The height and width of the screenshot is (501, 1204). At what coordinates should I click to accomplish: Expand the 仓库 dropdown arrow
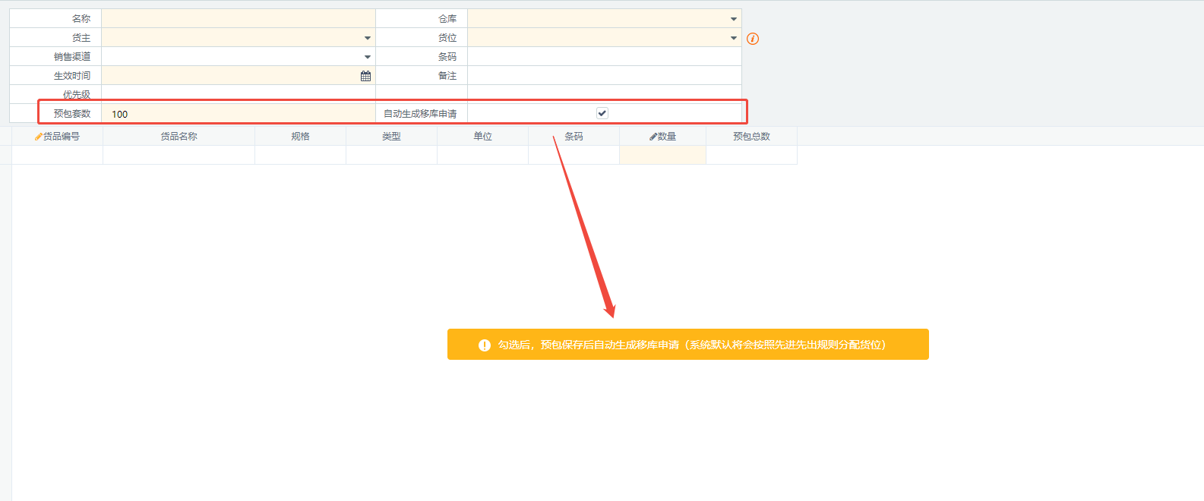[734, 19]
